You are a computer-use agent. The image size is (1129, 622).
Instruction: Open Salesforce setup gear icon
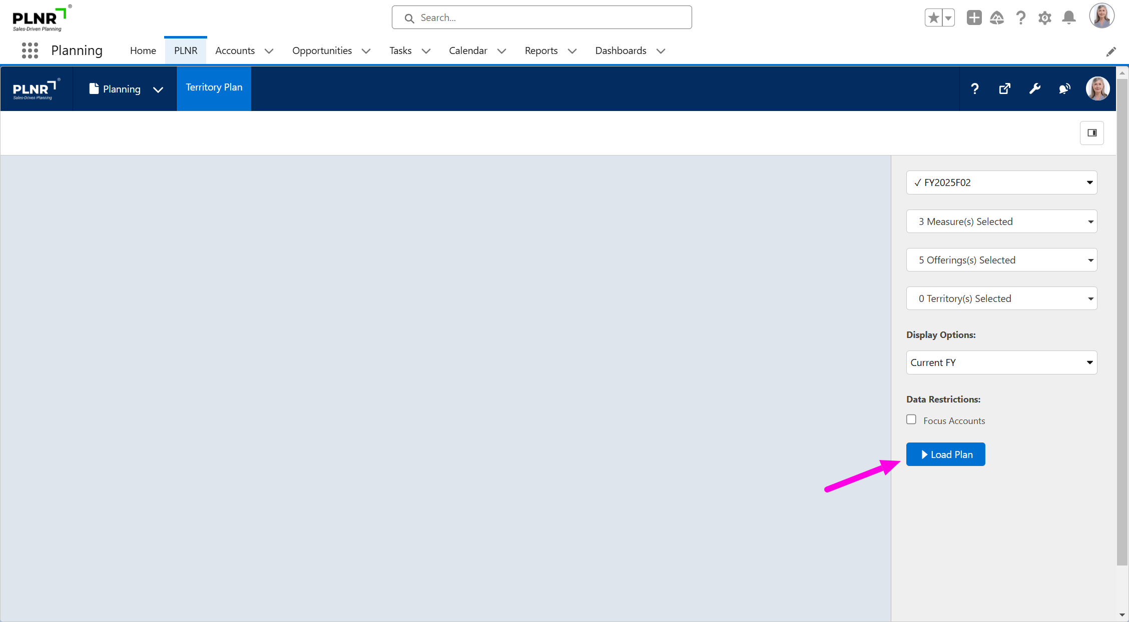[x=1044, y=18]
